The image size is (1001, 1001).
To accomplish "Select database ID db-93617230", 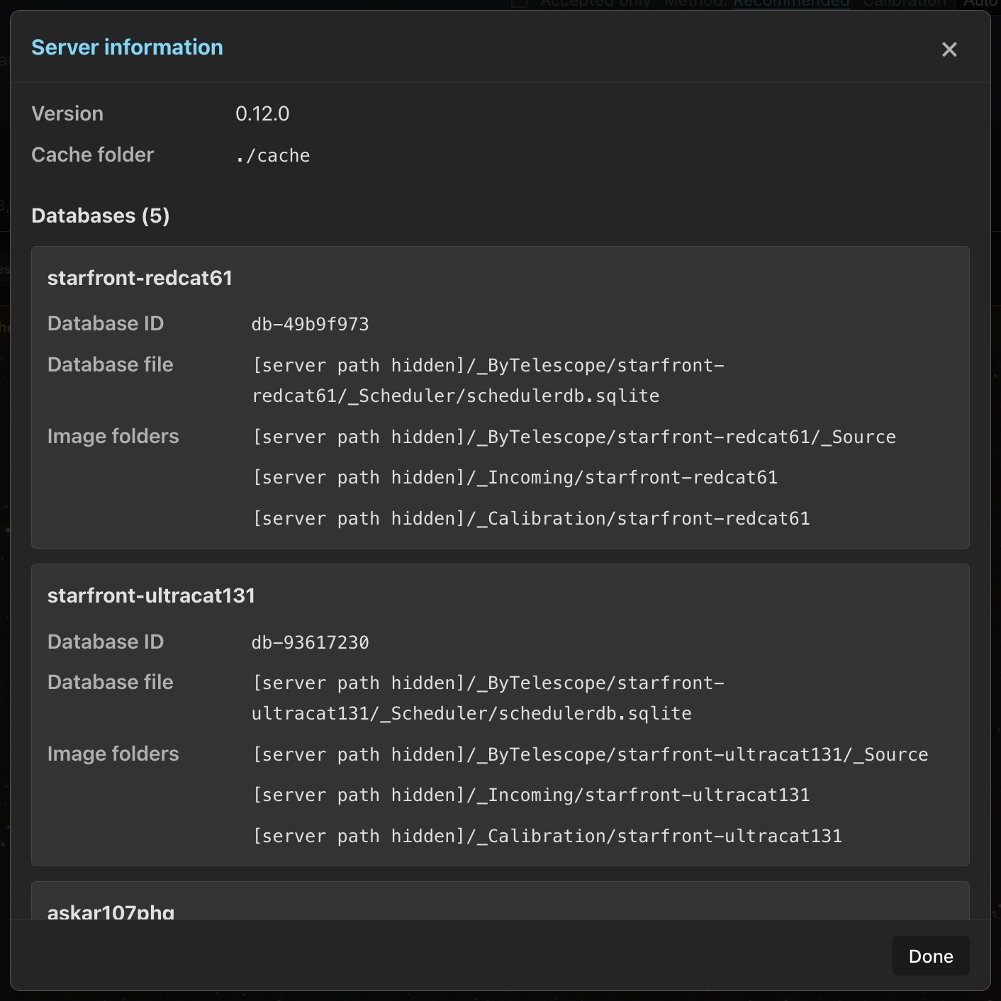I will coord(311,642).
